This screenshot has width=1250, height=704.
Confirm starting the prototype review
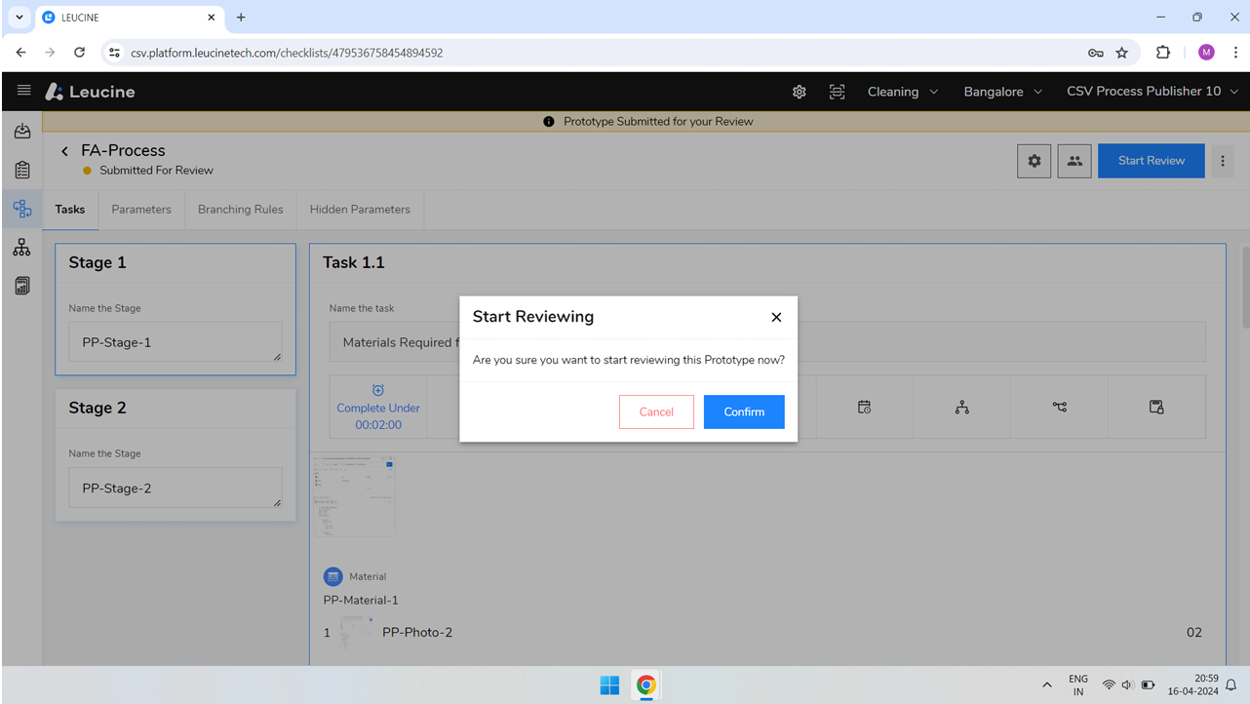pyautogui.click(x=744, y=411)
